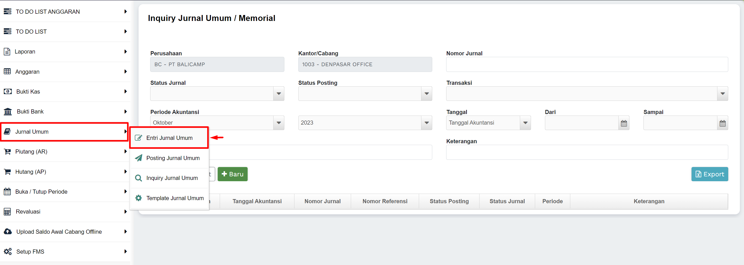Open the Sampai date calendar picker
This screenshot has height=265, width=744.
pos(722,123)
